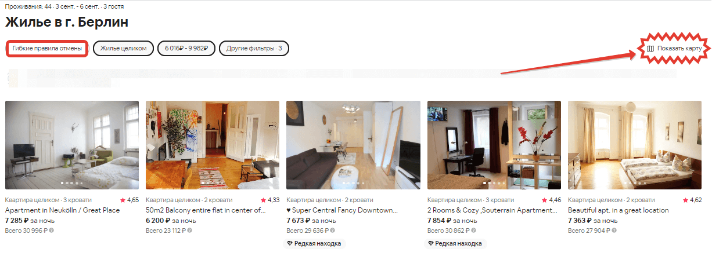The width and height of the screenshot is (712, 256).
Task: Open the price range 6 016₽ - 9 982₽ filter
Action: coord(186,49)
